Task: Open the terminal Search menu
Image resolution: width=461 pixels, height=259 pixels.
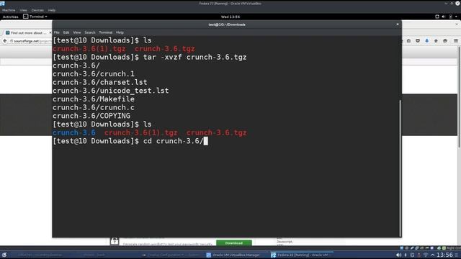Action: [x=89, y=32]
